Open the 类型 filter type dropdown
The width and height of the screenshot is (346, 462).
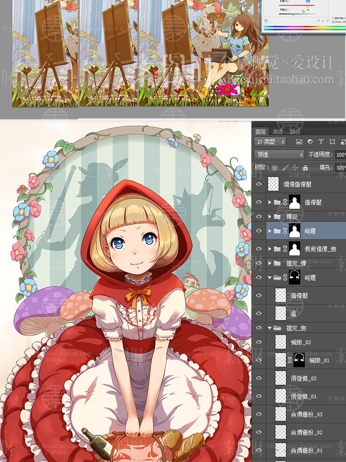point(270,142)
